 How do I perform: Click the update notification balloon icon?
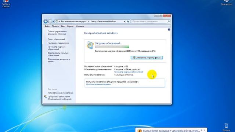coord(140,131)
